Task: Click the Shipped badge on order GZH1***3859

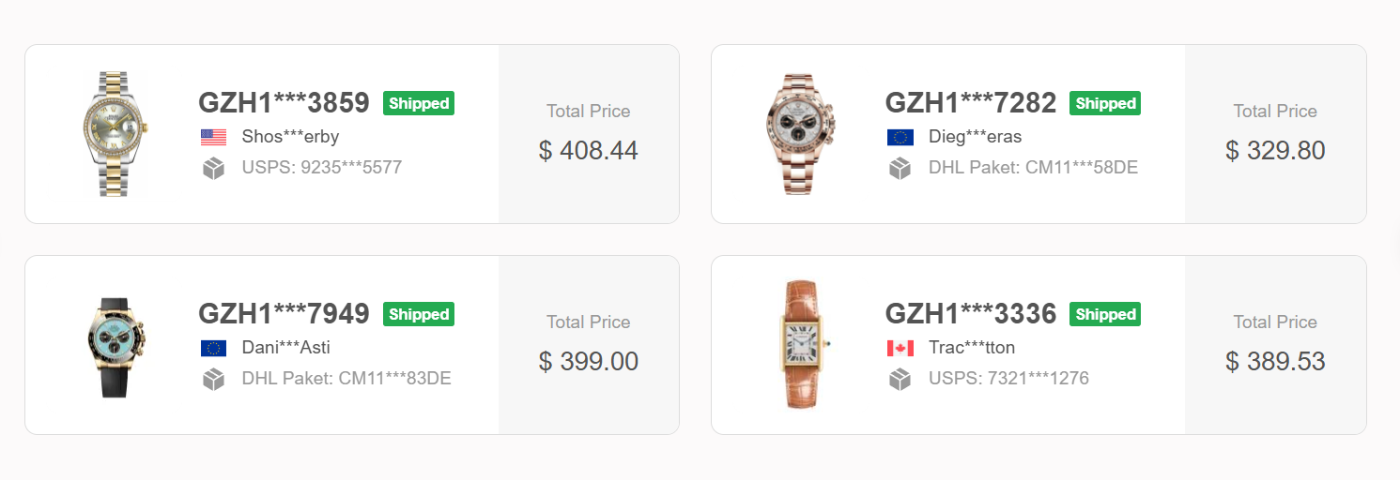Action: coord(418,103)
